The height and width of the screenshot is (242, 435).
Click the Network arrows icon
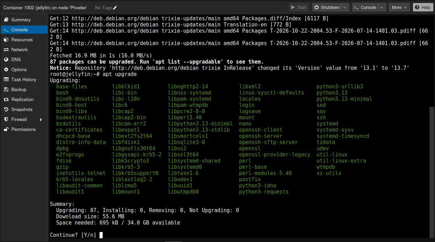[x=6, y=49]
